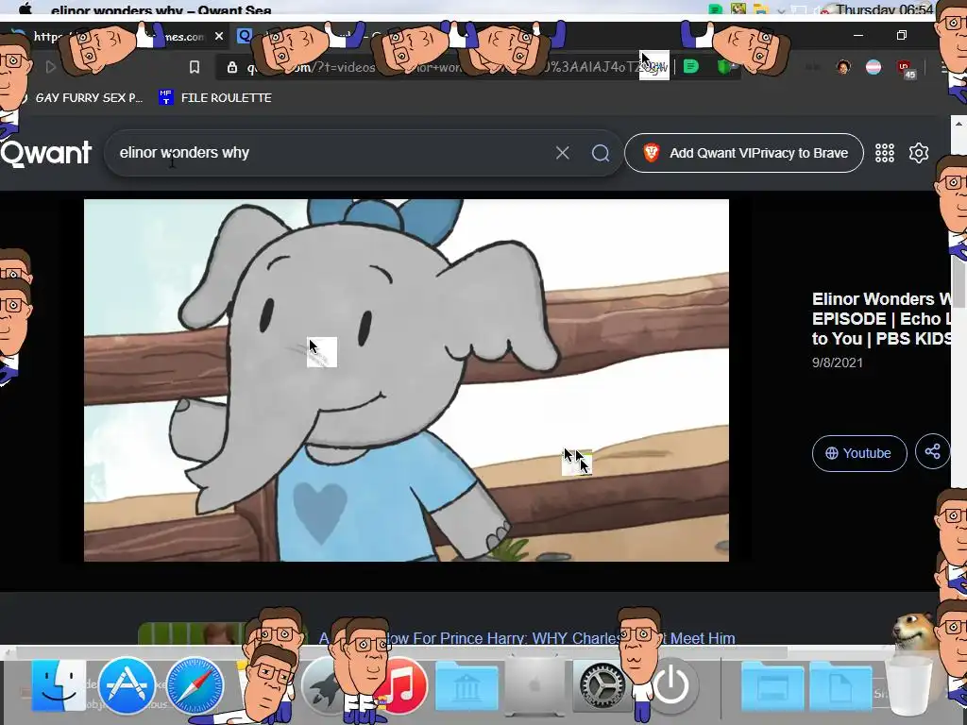Submit search with magnifier icon
Screen dimensions: 967x725
pyautogui.click(x=600, y=153)
